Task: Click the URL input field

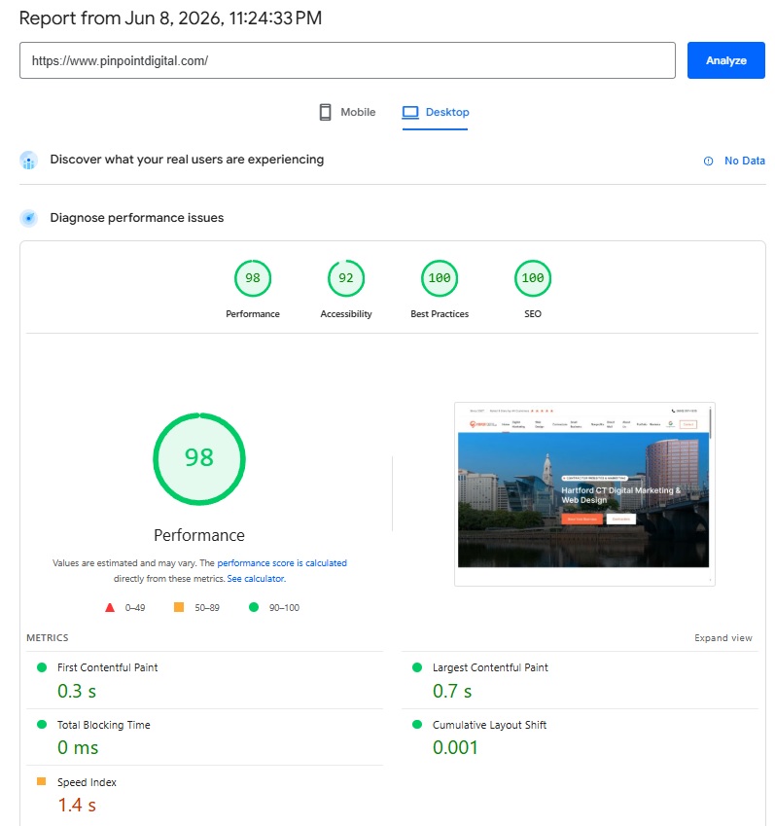Action: tap(347, 60)
